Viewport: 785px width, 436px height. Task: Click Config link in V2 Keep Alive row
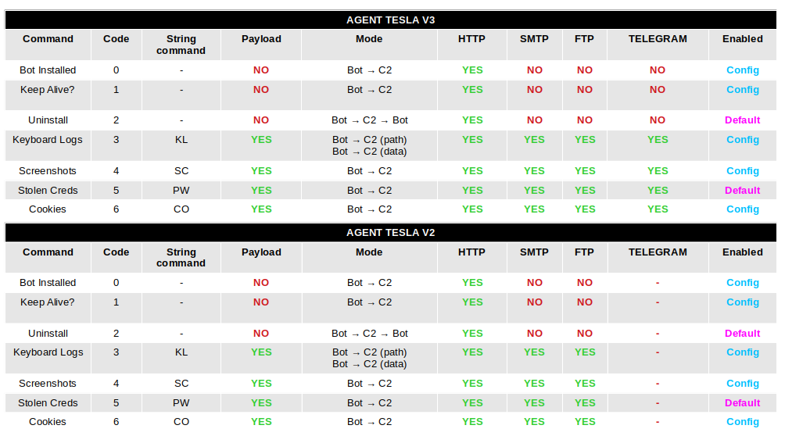click(x=742, y=302)
